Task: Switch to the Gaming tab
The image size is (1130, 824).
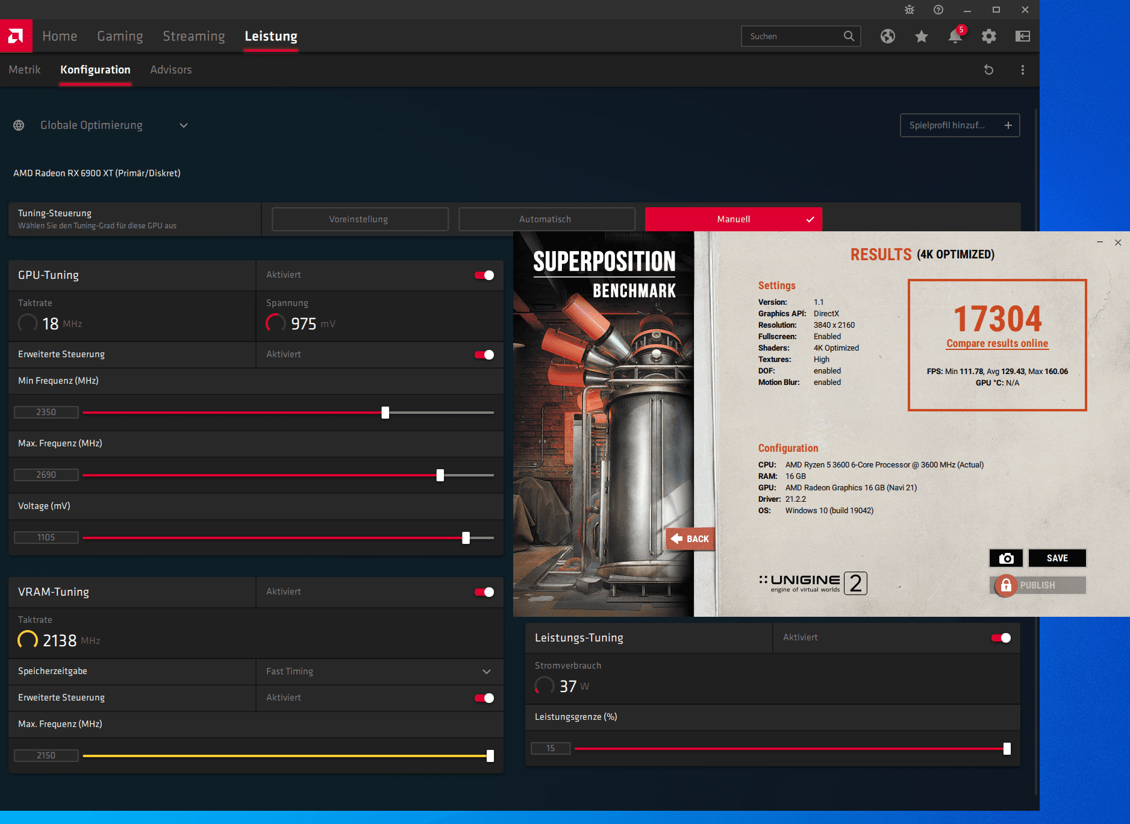Action: click(120, 36)
